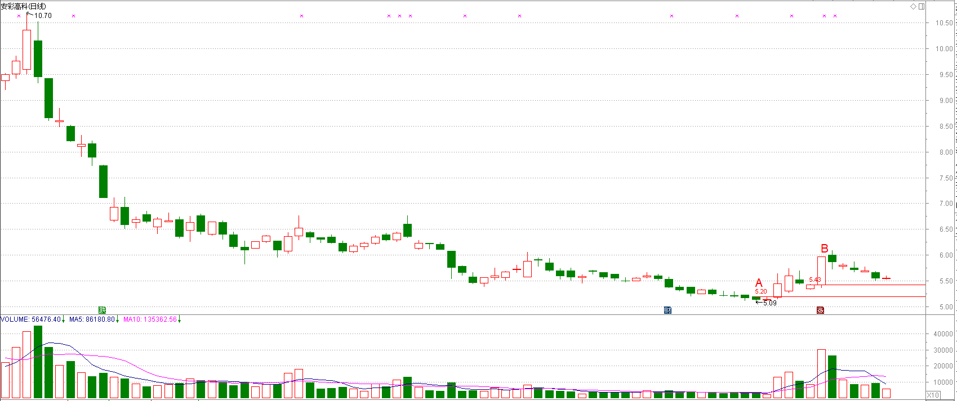
Task: Click the MA5: 86180.80 indicator label
Action: coord(92,319)
